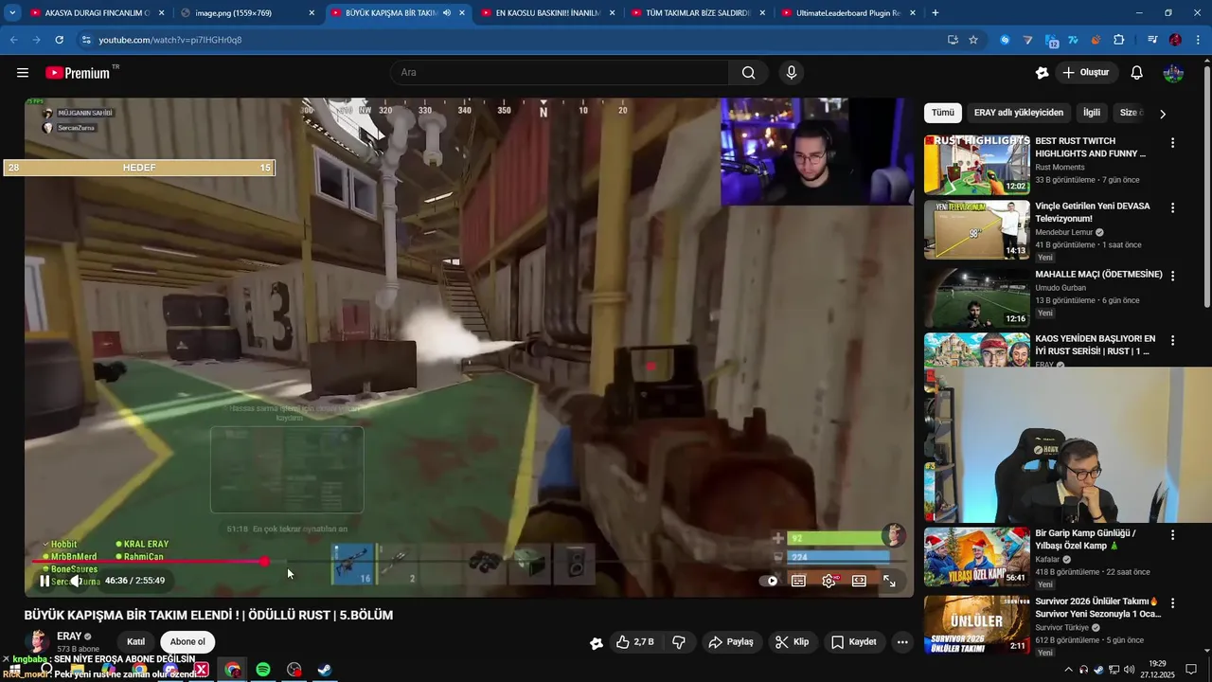Open the Shazam browser extension
The width and height of the screenshot is (1212, 682).
tap(1005, 40)
